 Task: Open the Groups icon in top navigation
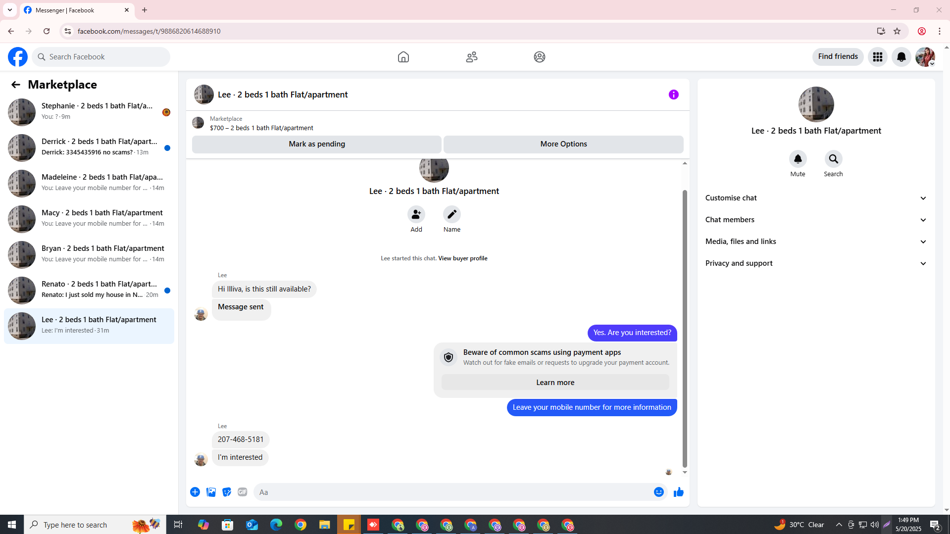pyautogui.click(x=540, y=57)
